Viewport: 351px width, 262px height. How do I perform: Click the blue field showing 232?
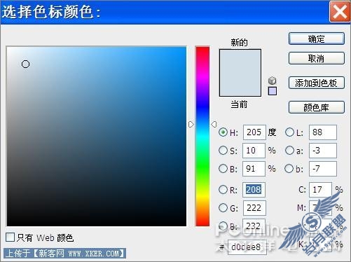pos(254,226)
